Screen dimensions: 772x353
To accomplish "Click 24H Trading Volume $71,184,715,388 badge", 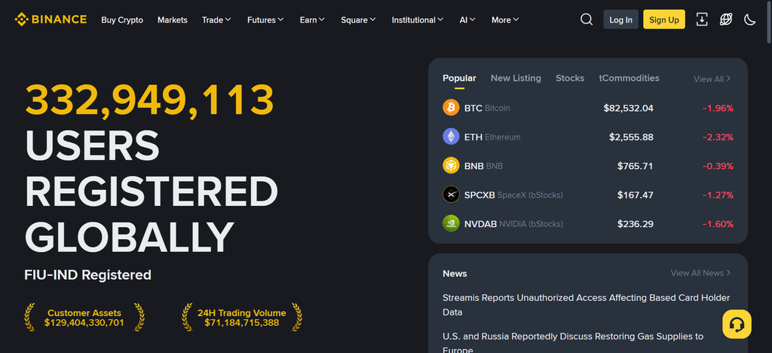I will [242, 318].
